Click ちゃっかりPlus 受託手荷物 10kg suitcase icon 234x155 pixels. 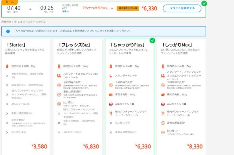tap(111, 95)
